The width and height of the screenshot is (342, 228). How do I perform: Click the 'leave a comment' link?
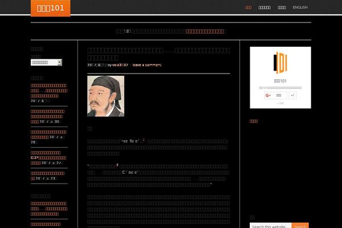pos(147,65)
